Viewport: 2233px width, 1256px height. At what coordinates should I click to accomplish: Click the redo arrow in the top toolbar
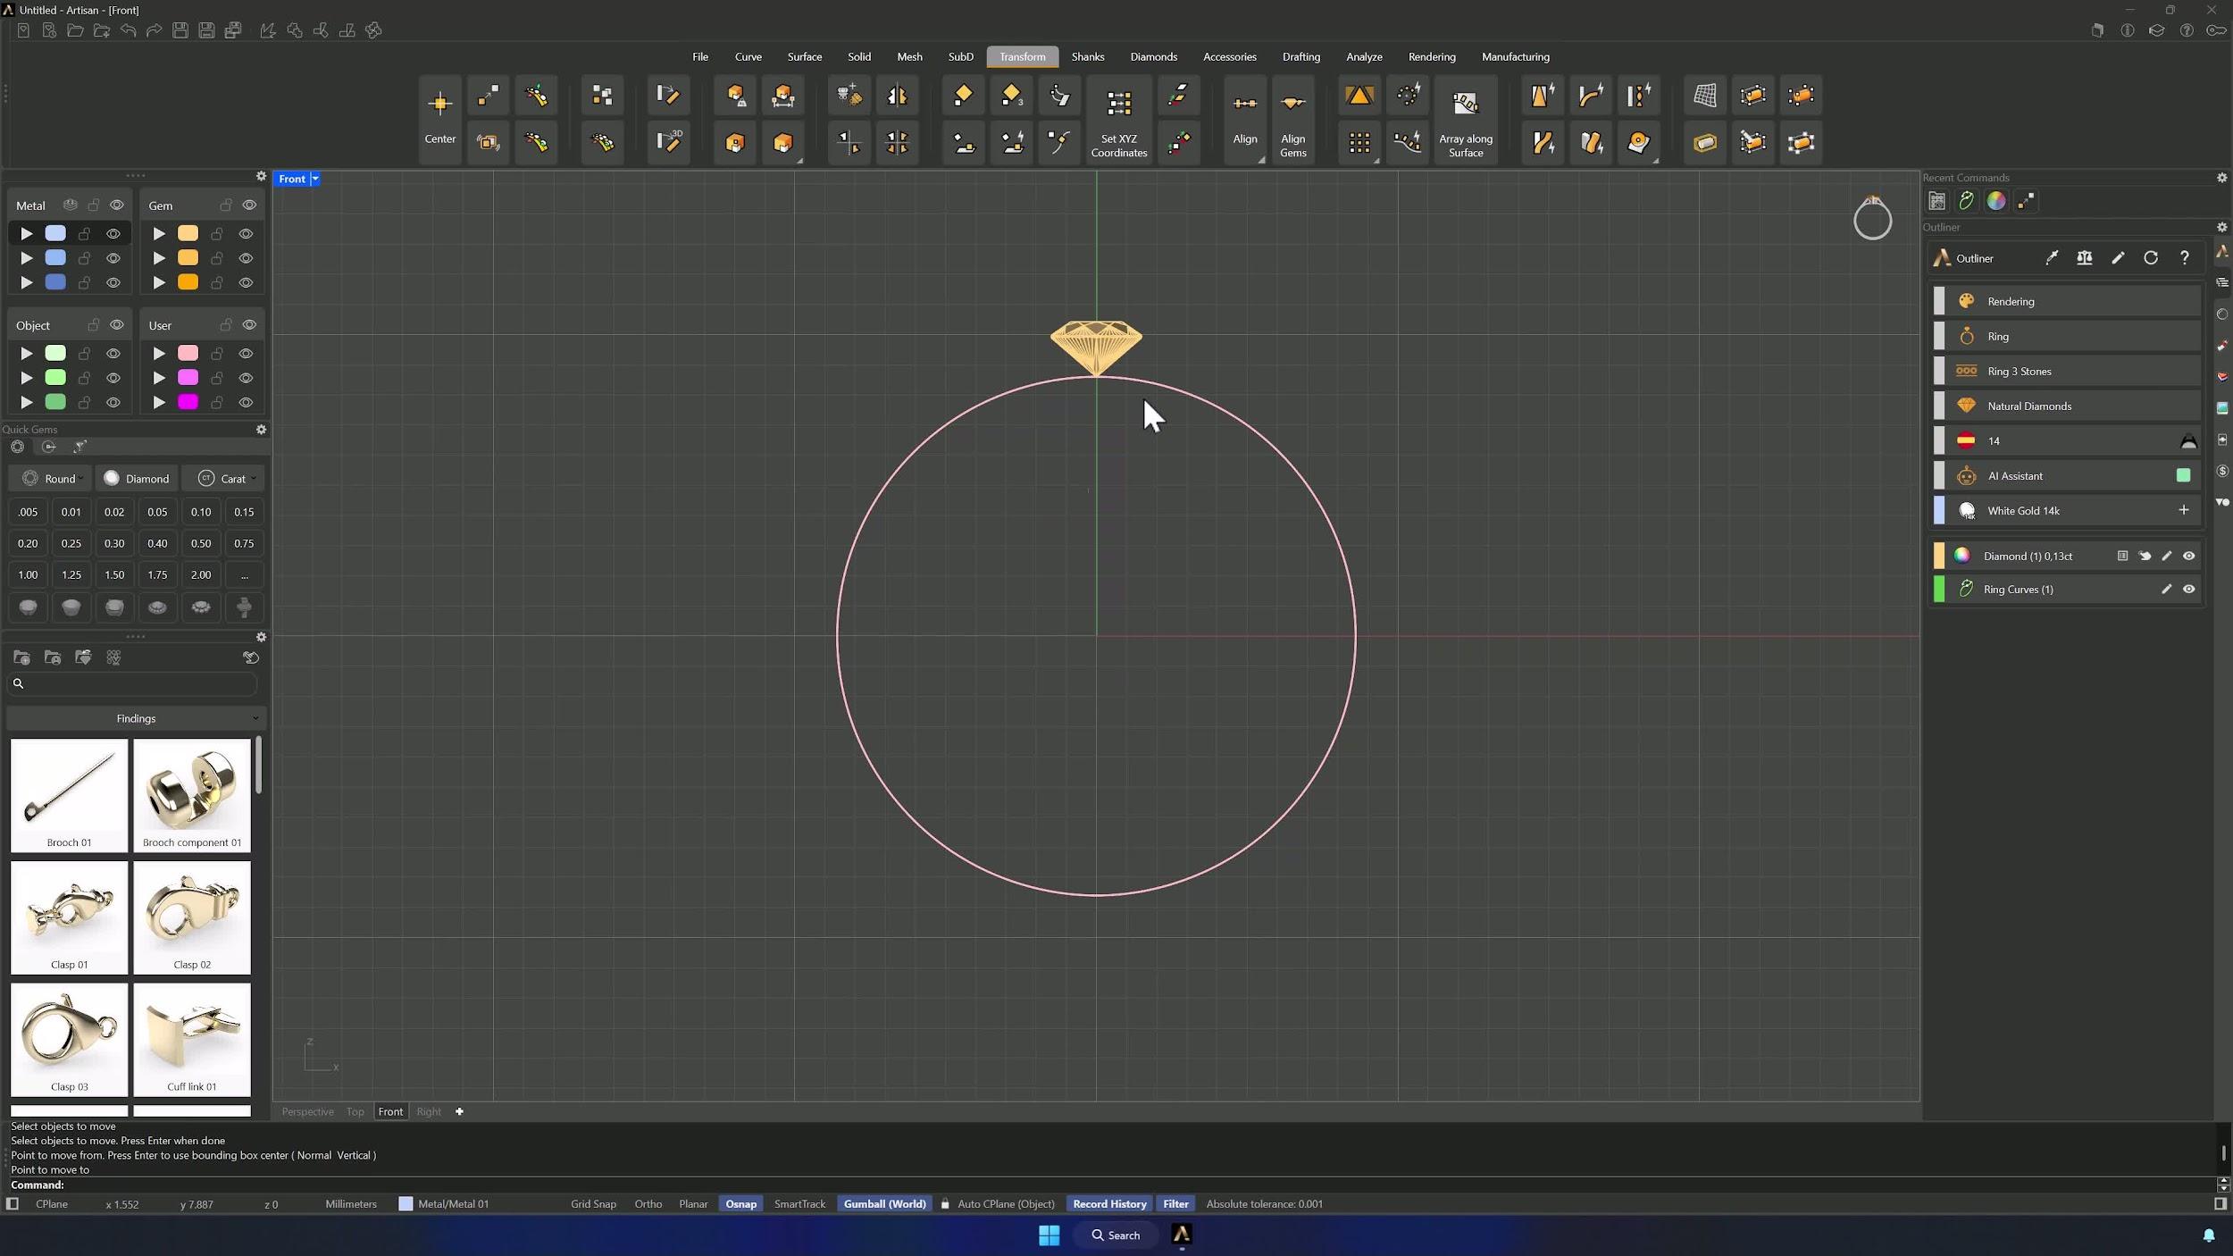point(154,30)
